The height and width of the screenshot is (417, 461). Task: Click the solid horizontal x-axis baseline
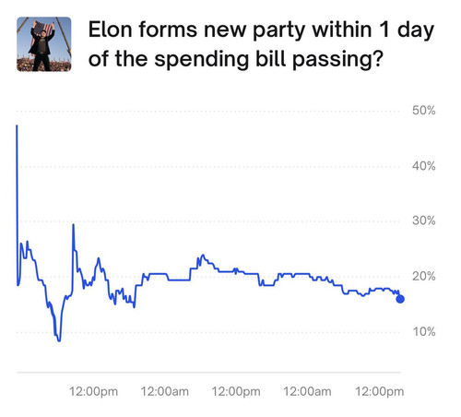point(209,373)
